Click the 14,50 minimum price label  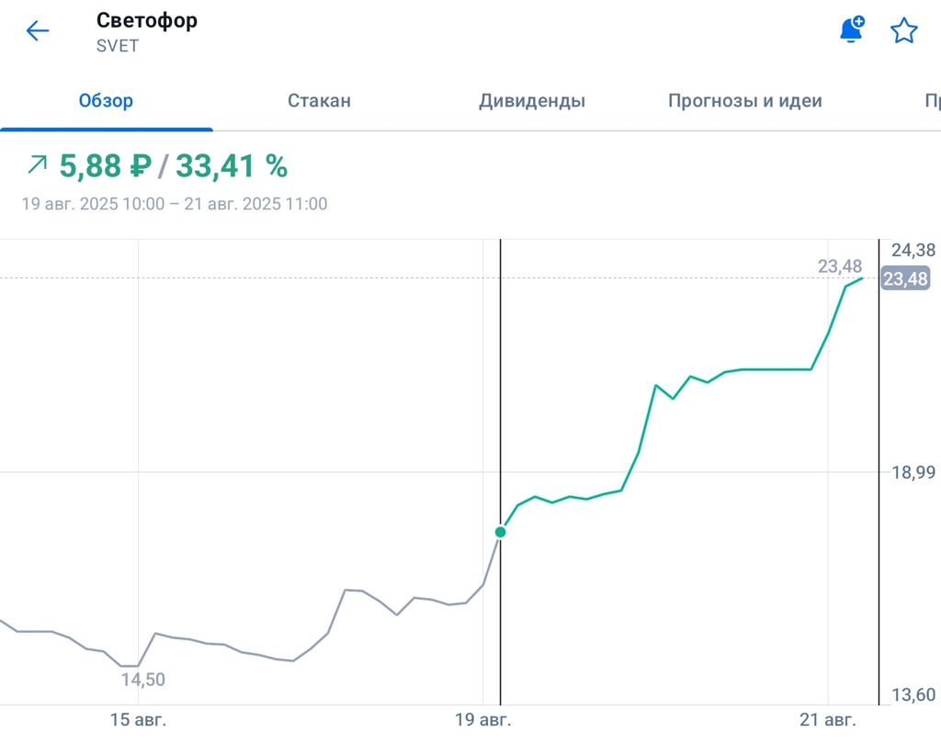[x=143, y=680]
